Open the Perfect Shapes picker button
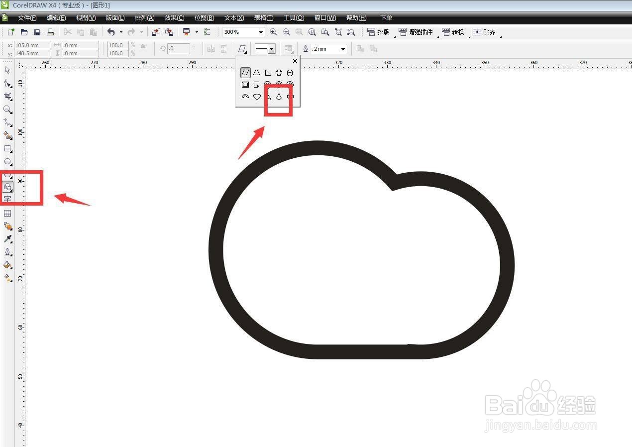 pos(242,49)
